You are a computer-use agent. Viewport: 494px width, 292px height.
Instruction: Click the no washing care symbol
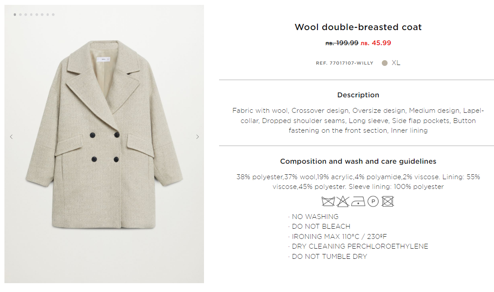tap(328, 202)
